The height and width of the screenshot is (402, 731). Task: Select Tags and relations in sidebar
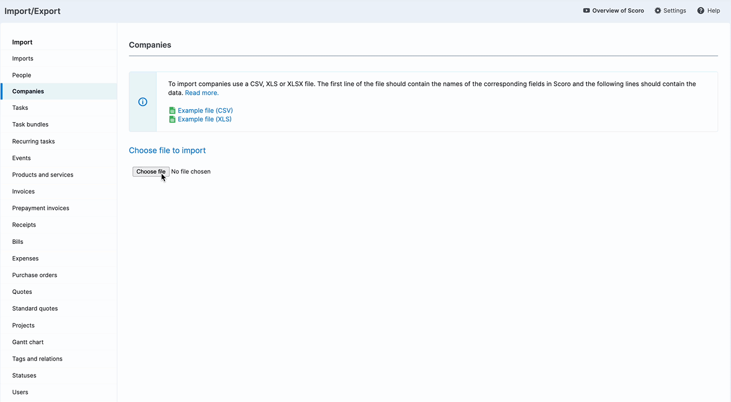point(59,359)
